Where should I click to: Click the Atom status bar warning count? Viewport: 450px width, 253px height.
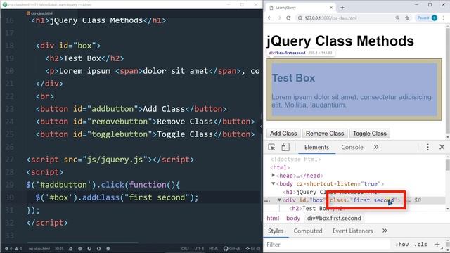pyautogui.click(x=18, y=249)
